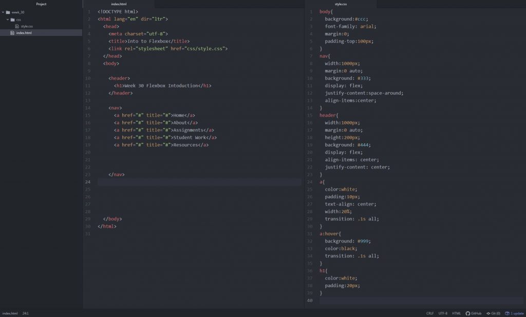Switch to the index.html editor tab
The image size is (526, 317).
click(119, 4)
